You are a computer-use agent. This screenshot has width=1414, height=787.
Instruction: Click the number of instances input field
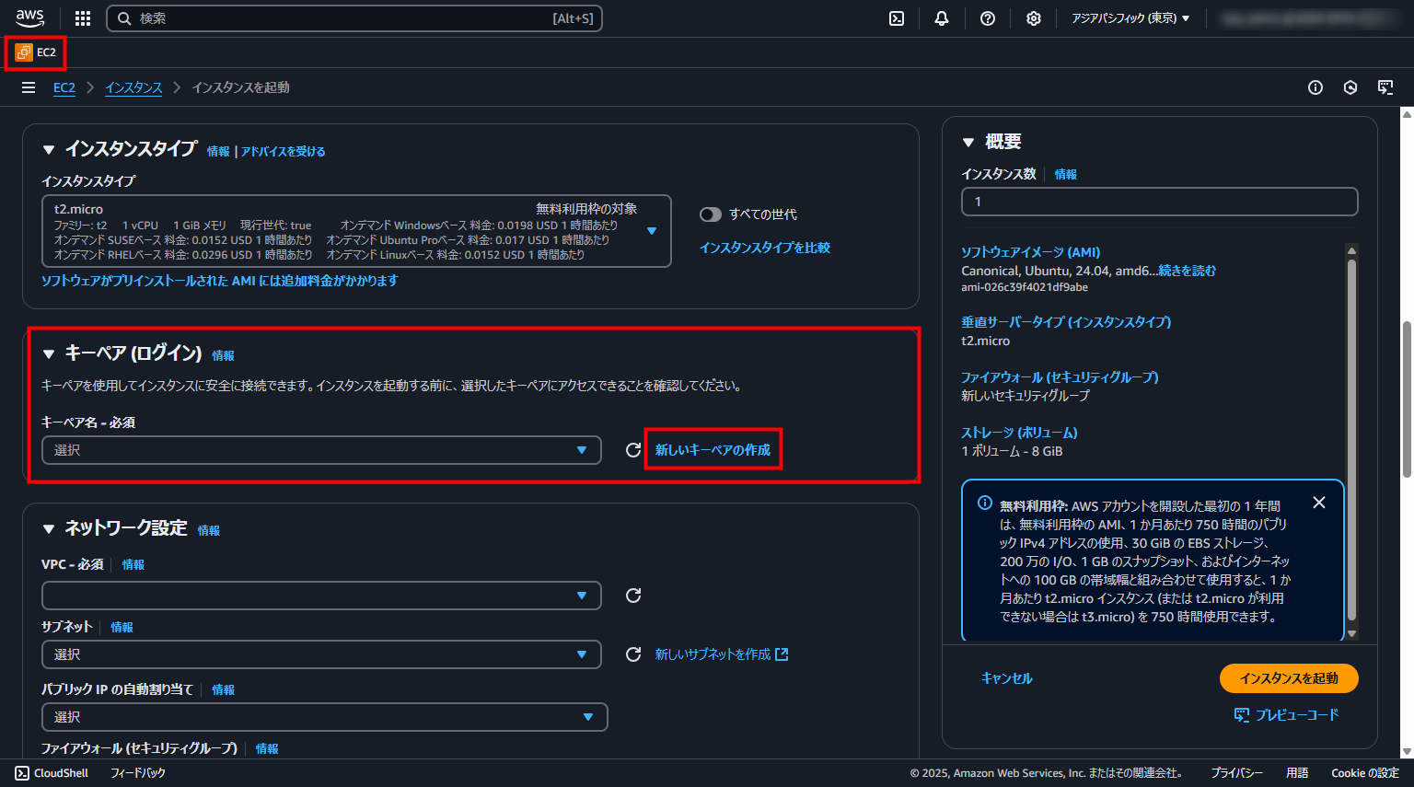click(x=1160, y=202)
